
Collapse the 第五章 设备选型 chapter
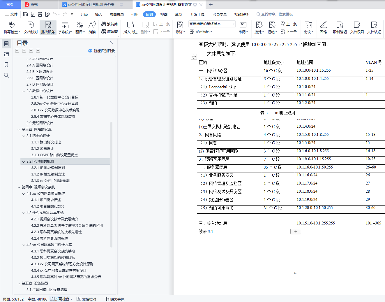pyautogui.click(x=19, y=283)
